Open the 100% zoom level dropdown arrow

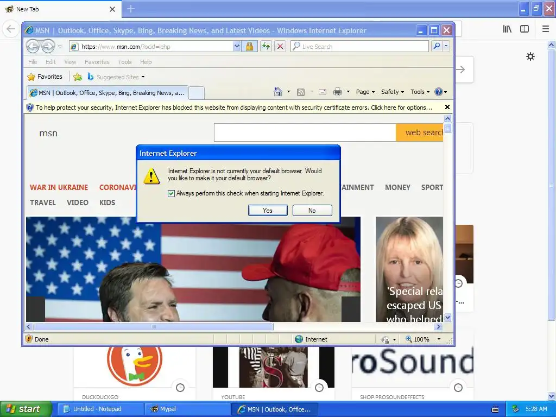(x=439, y=339)
